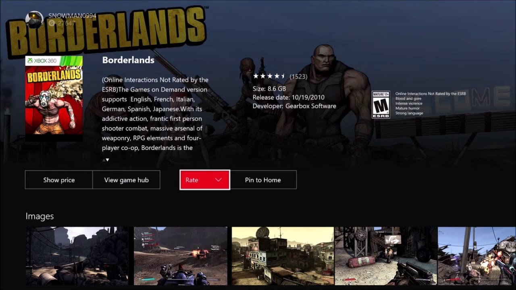Image resolution: width=516 pixels, height=290 pixels.
Task: Expand the description with the small arrows
Action: coord(106,160)
